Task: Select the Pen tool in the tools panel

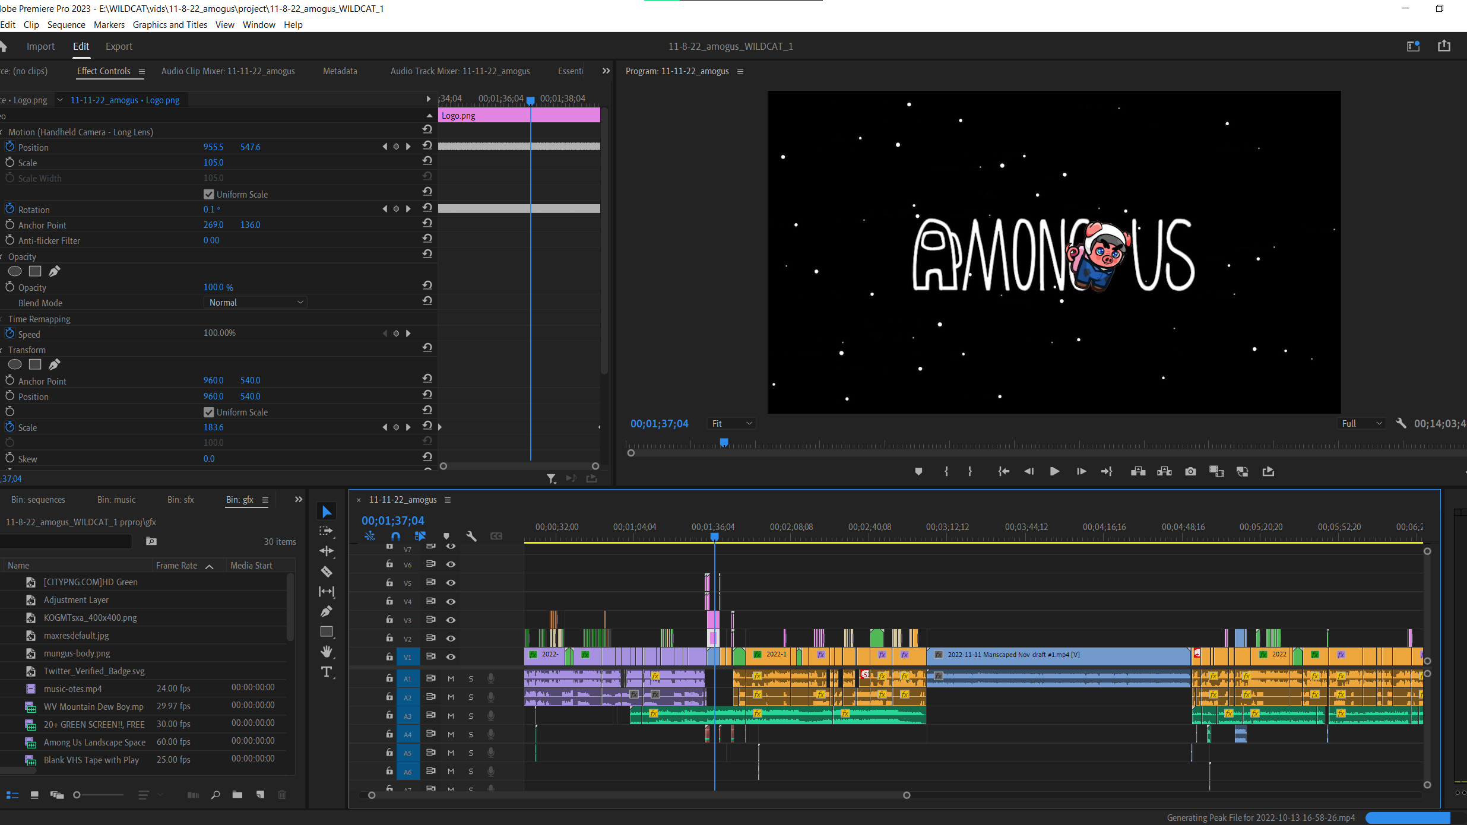Action: (326, 611)
